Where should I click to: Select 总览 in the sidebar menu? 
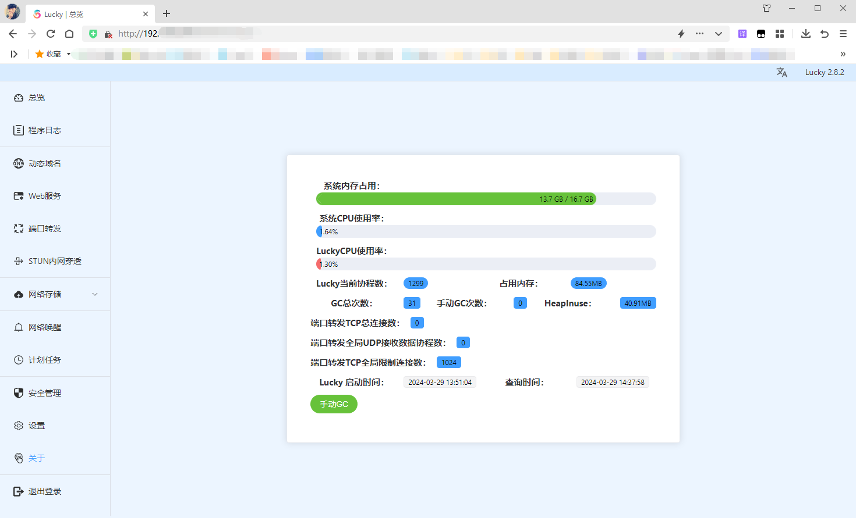pyautogui.click(x=36, y=98)
